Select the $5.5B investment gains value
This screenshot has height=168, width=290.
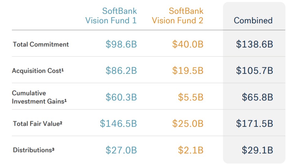pos(191,97)
